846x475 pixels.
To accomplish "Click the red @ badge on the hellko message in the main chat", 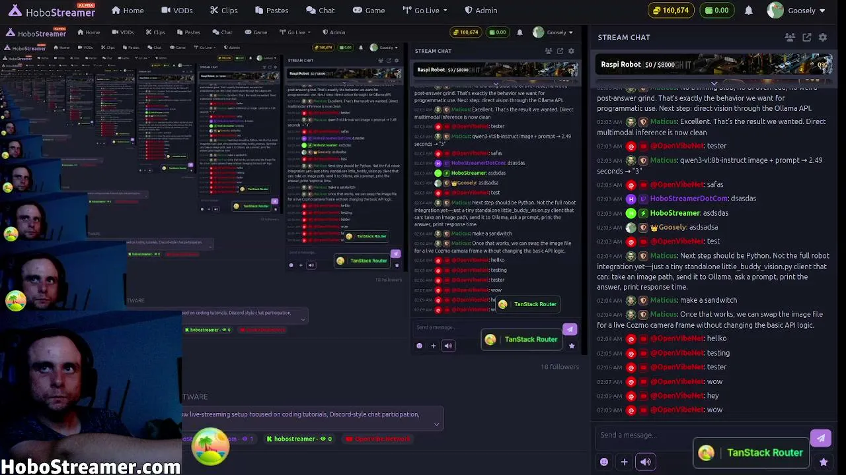I will [x=631, y=338].
